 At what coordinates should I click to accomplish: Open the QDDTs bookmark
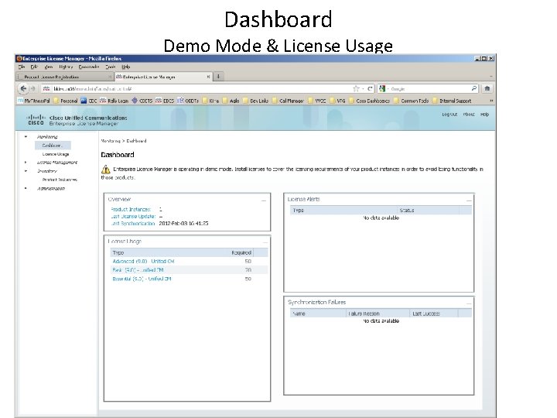point(188,101)
